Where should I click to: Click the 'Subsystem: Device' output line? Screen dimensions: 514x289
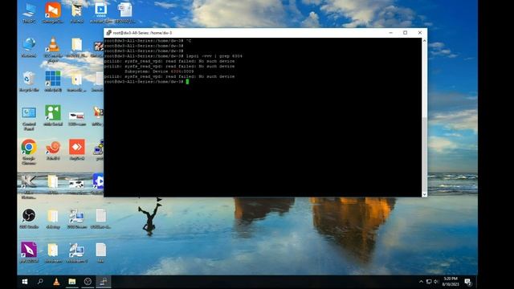pos(159,71)
